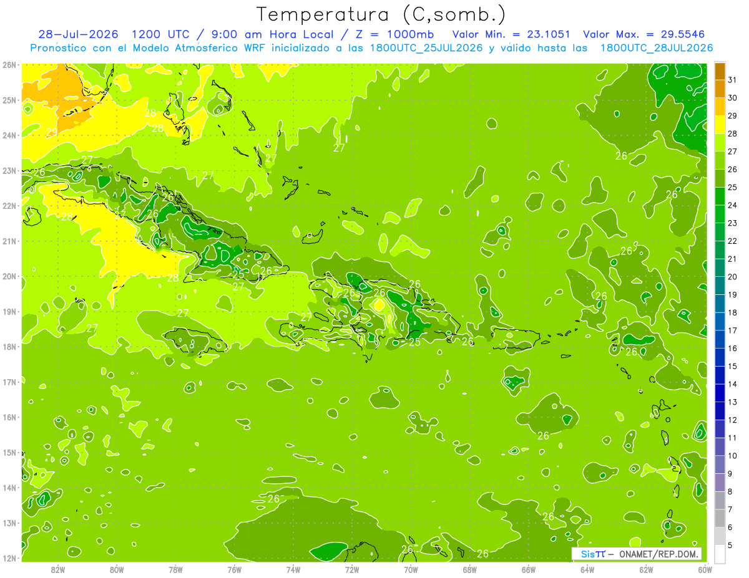The image size is (749, 578).
Task: Click the green color bar segment between 23 and 24
Action: coord(720,214)
